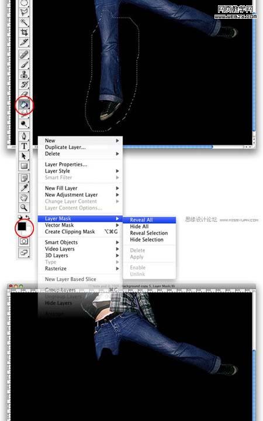Screen dimensions: 263x421
Task: Toggle Quick Mask mode
Action: (24, 241)
